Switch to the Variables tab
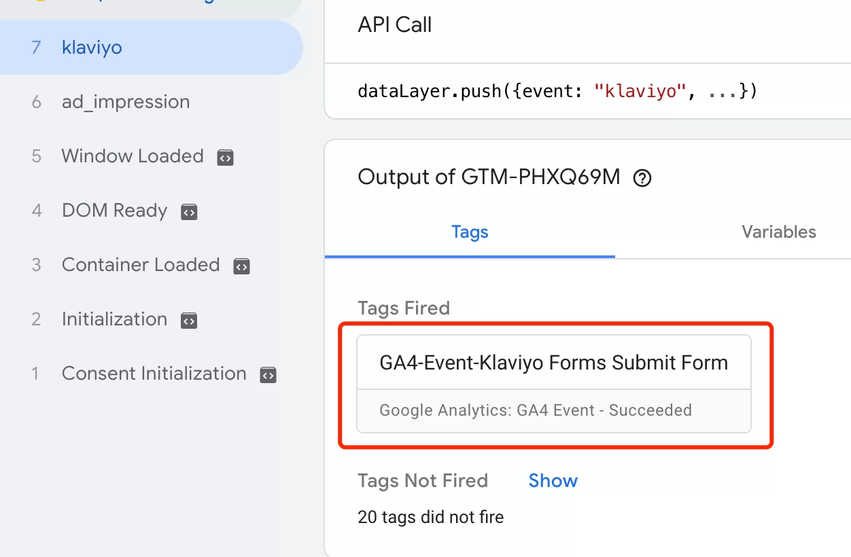Viewport: 851px width, 557px height. click(x=779, y=232)
